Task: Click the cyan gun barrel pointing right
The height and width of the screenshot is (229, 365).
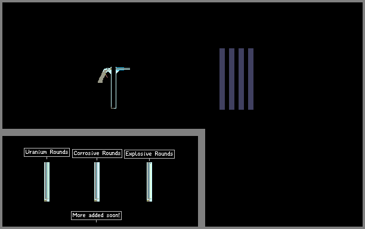Action: pos(123,69)
